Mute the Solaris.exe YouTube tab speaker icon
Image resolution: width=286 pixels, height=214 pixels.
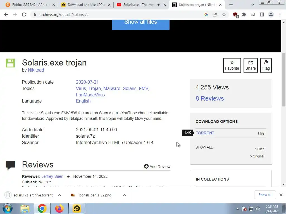click(x=159, y=5)
